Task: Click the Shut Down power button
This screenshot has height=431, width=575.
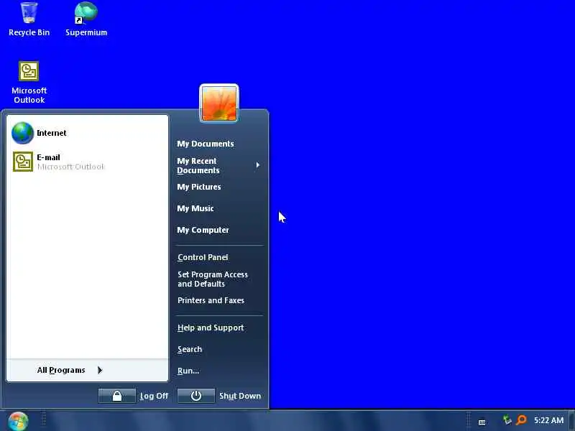Action: point(196,396)
